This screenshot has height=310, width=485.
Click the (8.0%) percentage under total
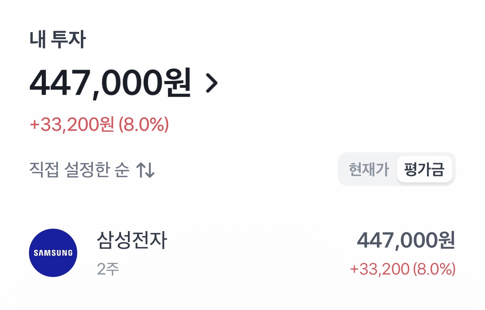[x=144, y=125]
